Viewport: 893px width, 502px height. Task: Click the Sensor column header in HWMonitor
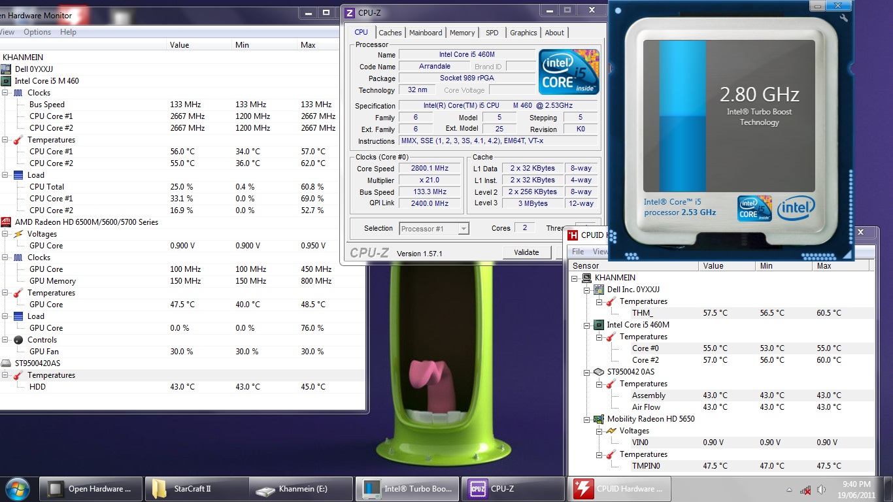point(633,266)
